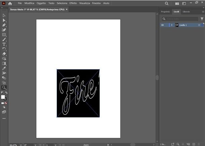Set the color mode to solid color
This screenshot has width=205, height=146.
(x=2, y=103)
